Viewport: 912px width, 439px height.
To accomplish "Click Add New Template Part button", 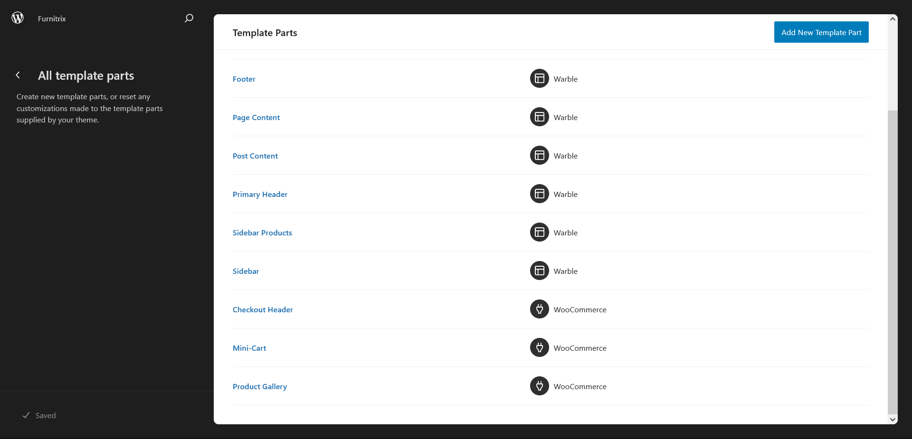I will pyautogui.click(x=821, y=32).
